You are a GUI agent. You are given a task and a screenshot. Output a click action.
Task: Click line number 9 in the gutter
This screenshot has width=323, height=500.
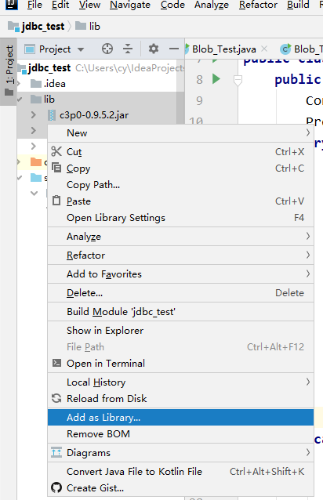coord(199,100)
